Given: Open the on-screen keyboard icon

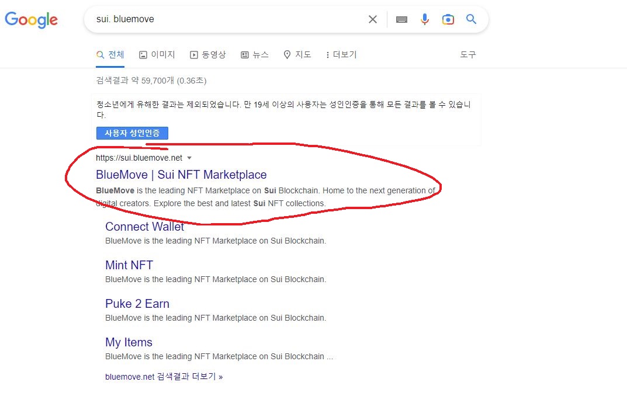Looking at the screenshot, I should 401,19.
